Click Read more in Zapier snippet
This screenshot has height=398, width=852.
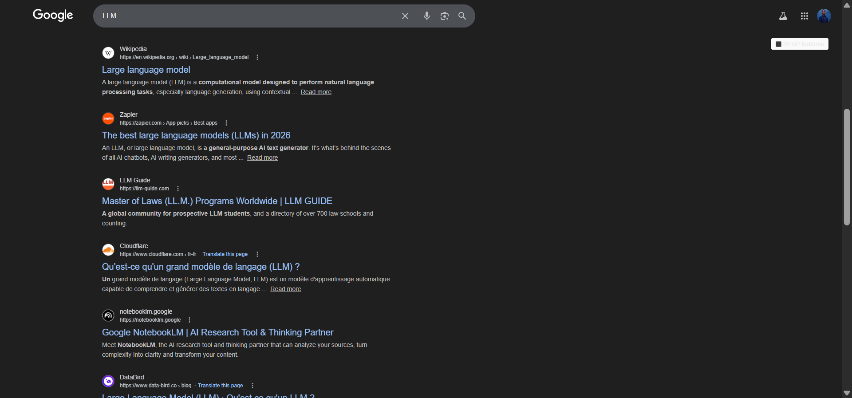point(262,158)
